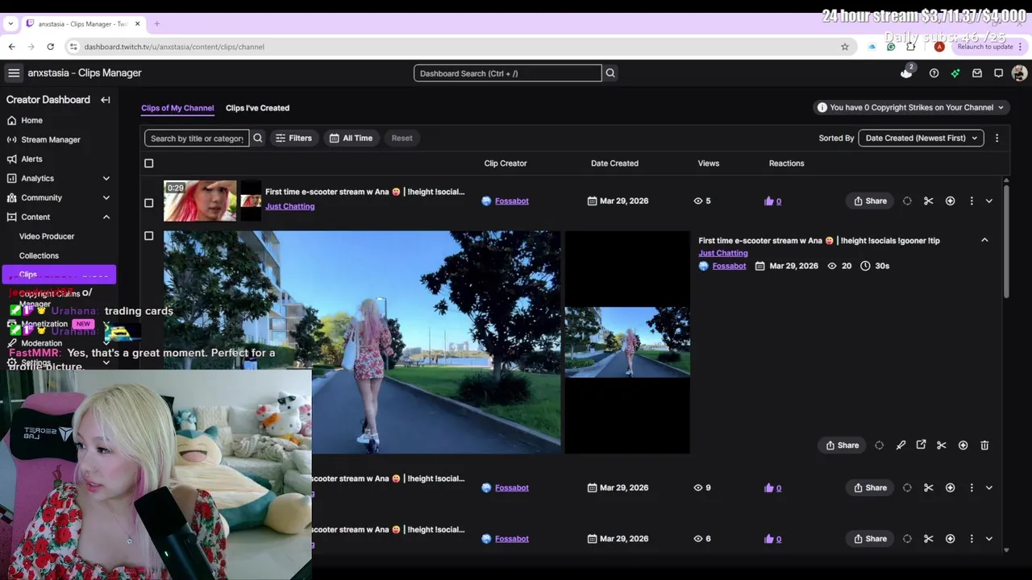Bookmark page with the browser star icon
Image resolution: width=1032 pixels, height=580 pixels.
(x=845, y=47)
